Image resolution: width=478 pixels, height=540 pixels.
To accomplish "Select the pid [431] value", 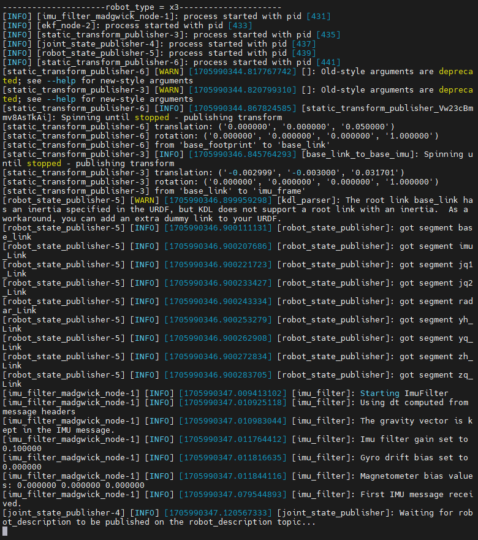I will 319,16.
